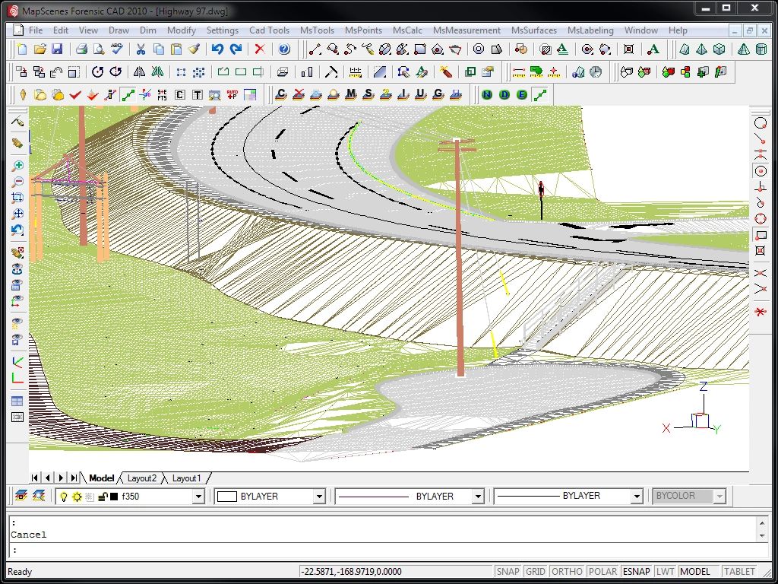Image resolution: width=778 pixels, height=584 pixels.
Task: Switch to the Layout2 tab
Action: click(142, 478)
